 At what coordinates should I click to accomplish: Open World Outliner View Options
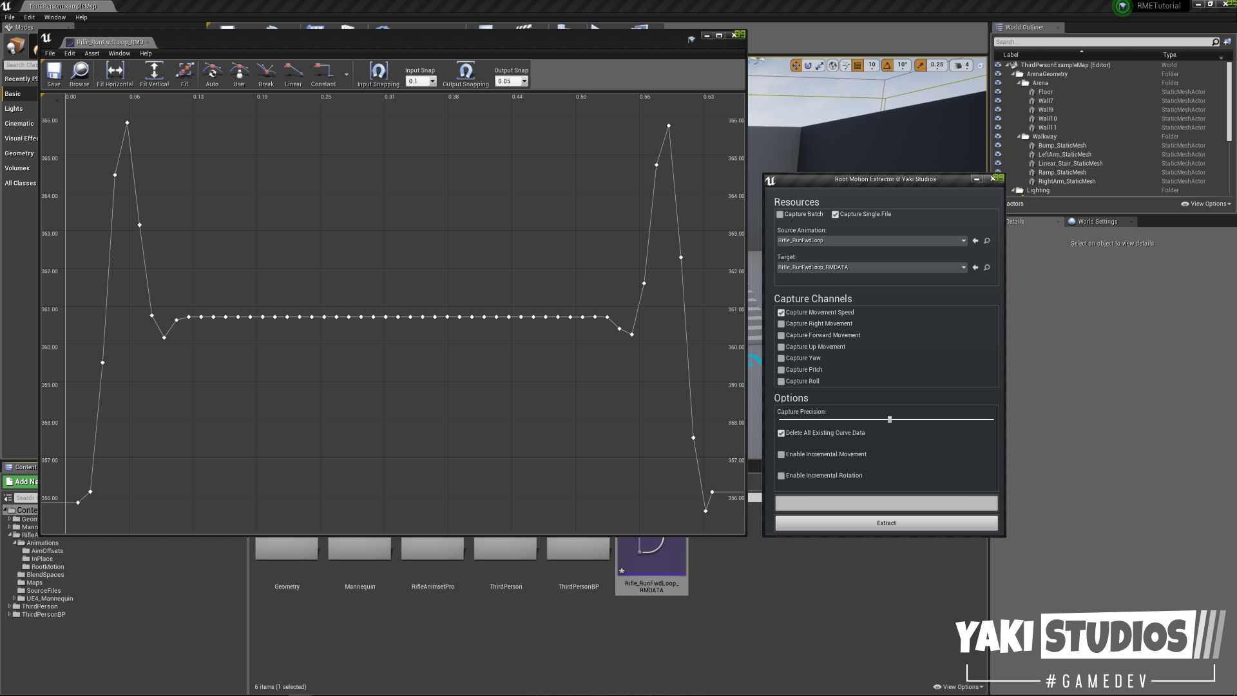pyautogui.click(x=1206, y=204)
